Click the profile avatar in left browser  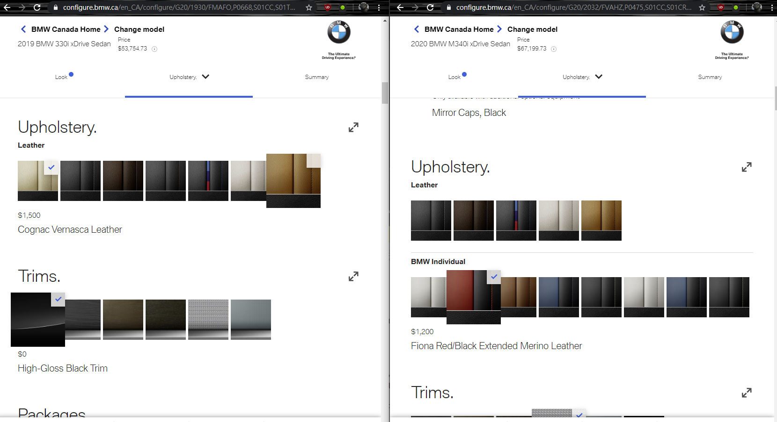(x=364, y=7)
